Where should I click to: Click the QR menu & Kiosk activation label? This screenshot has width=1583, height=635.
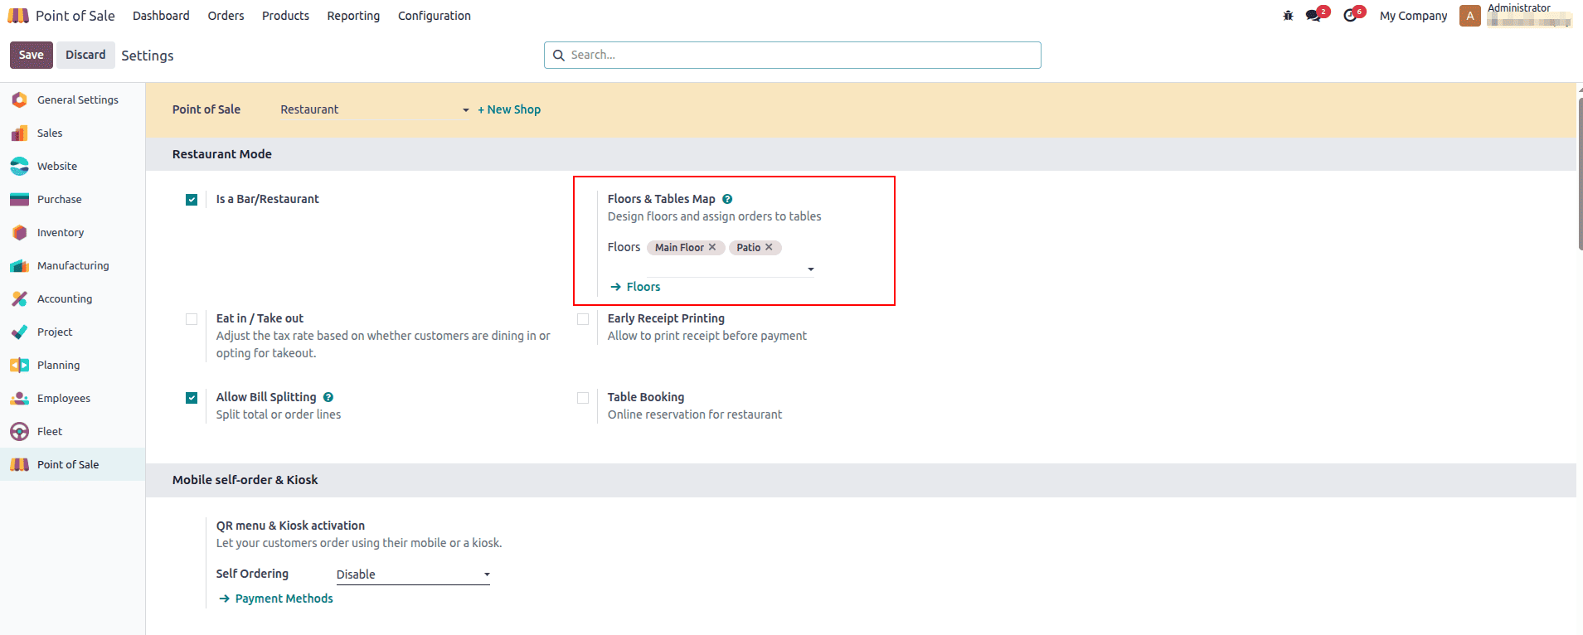[x=290, y=526]
